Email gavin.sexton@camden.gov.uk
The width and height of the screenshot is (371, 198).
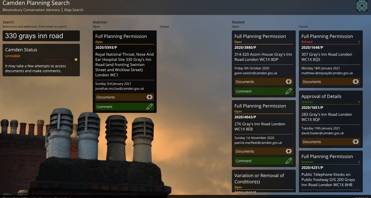[x=256, y=73]
